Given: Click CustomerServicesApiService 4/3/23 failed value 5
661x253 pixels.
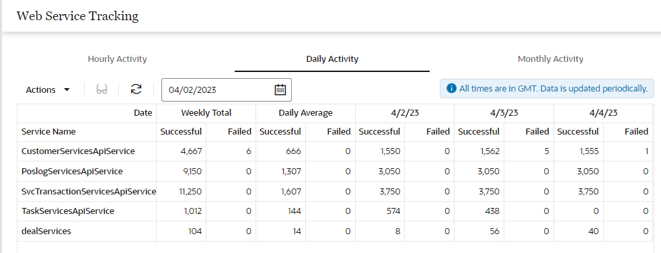Looking at the screenshot, I should [546, 151].
